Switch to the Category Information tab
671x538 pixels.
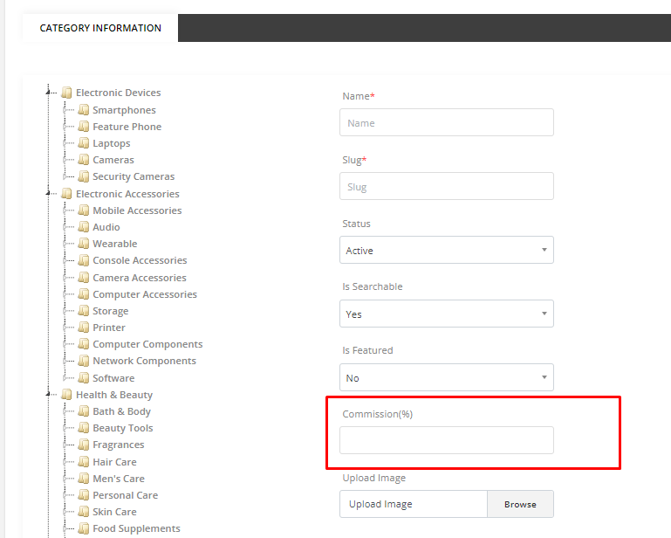(100, 28)
